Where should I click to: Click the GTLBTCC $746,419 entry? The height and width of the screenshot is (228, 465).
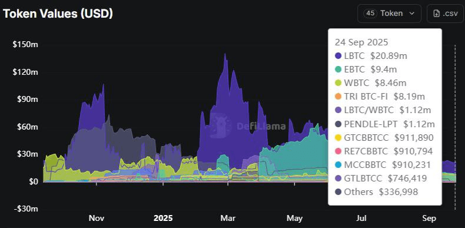click(381, 179)
